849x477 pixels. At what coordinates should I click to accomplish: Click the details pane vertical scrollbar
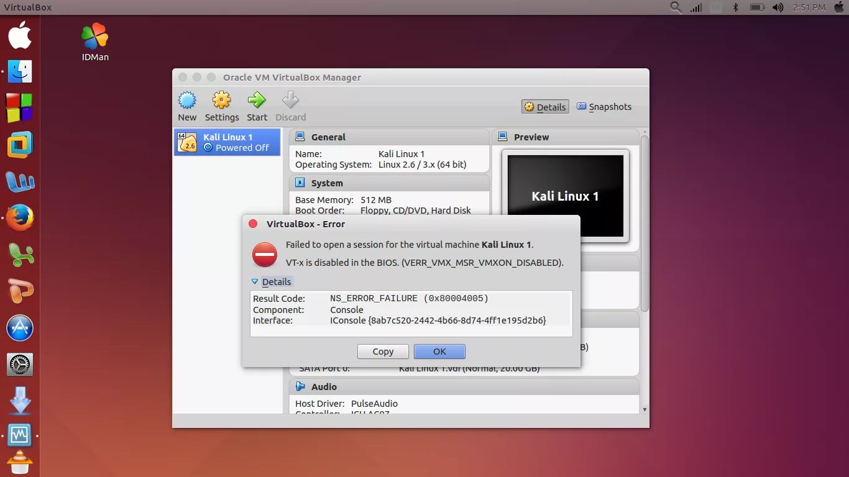[645, 223]
